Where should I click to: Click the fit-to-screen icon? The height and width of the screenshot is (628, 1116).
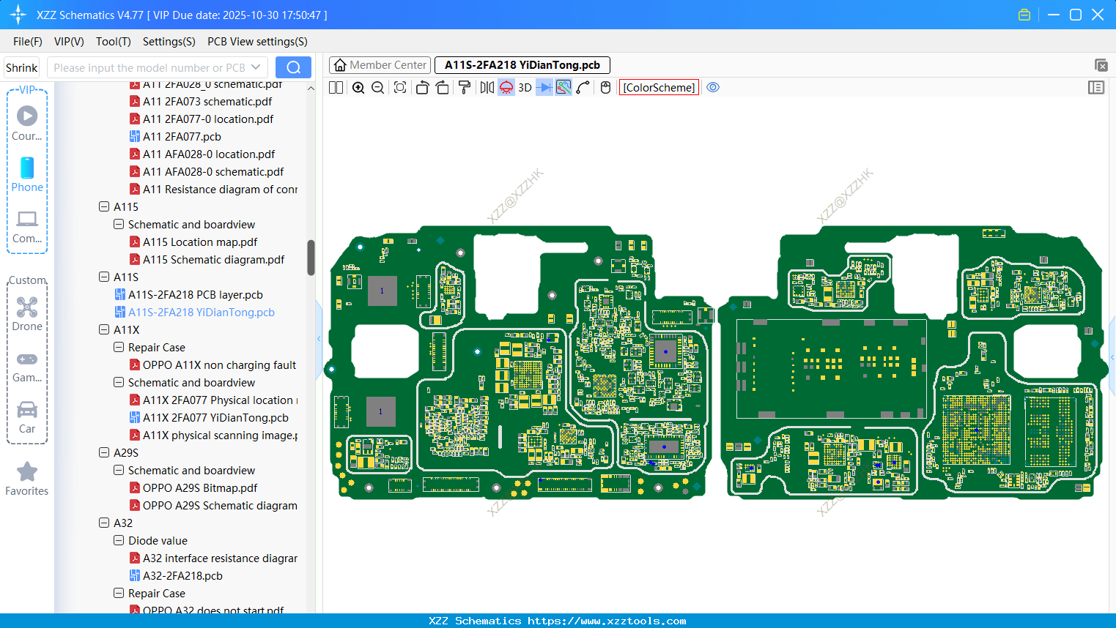(400, 88)
